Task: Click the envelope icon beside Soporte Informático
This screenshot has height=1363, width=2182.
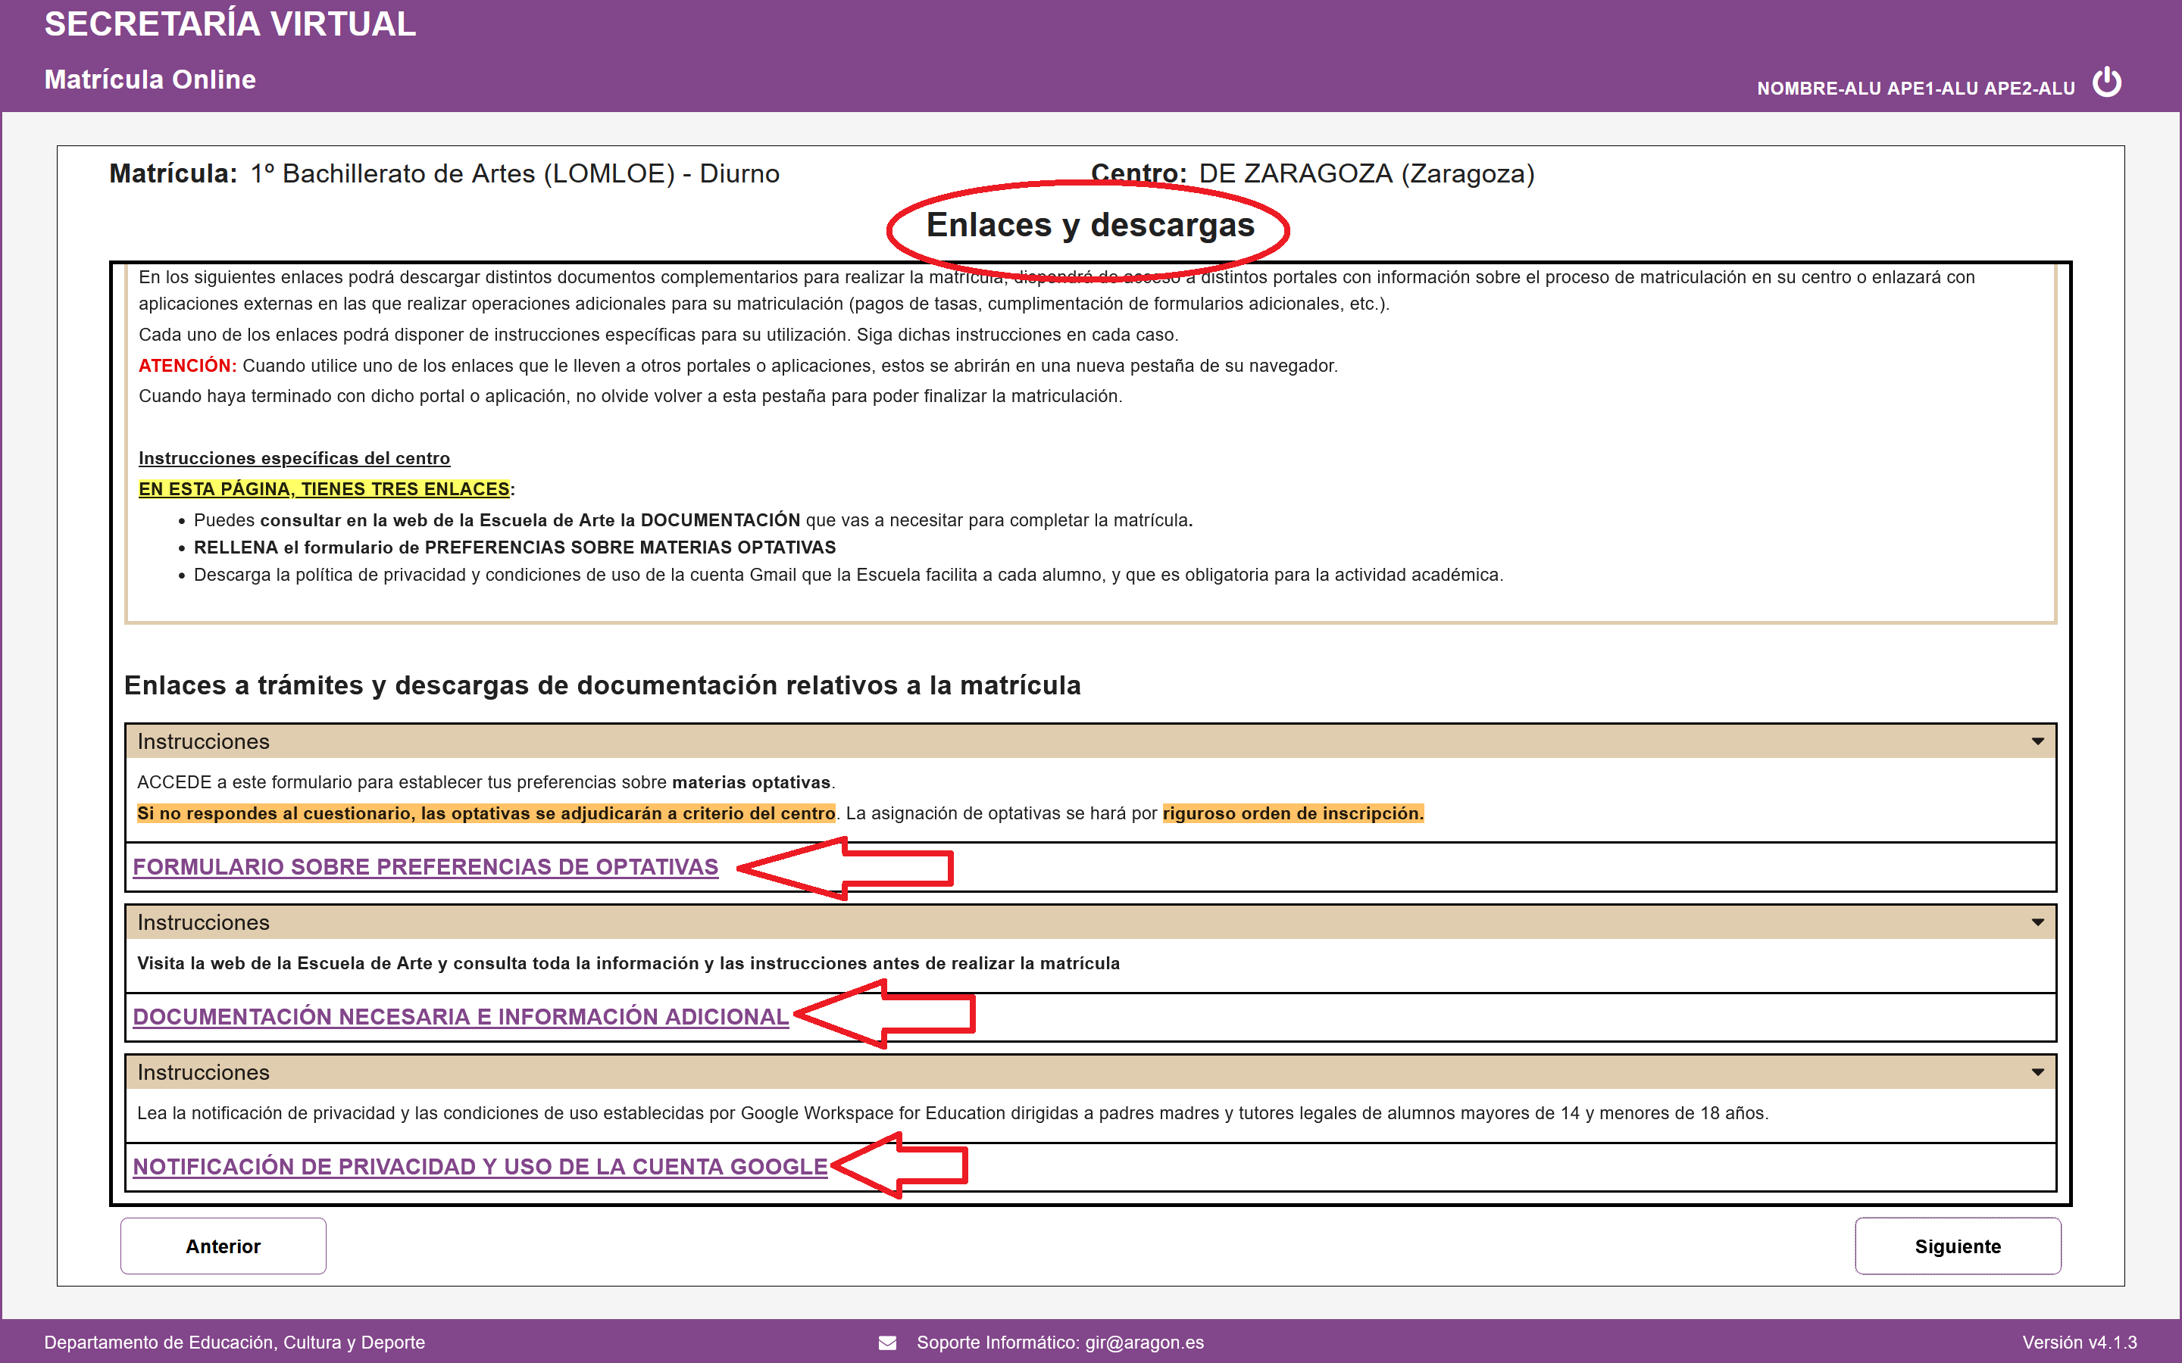Action: tap(887, 1343)
